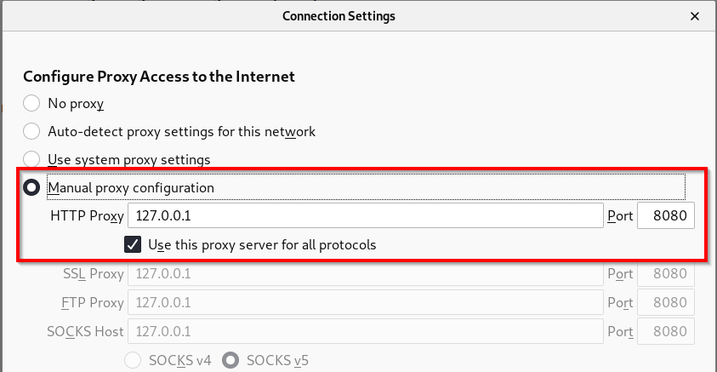The height and width of the screenshot is (372, 717).
Task: Click the HTTP Proxy Port field
Action: (666, 216)
